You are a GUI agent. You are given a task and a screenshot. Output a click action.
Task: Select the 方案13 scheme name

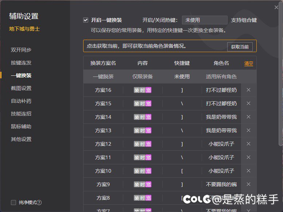coord(103,130)
